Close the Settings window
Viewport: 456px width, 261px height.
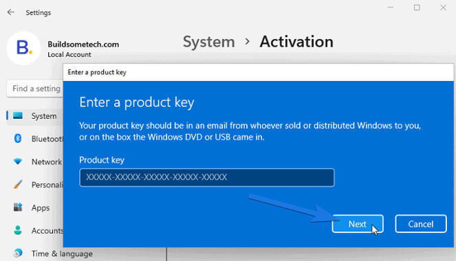point(443,8)
